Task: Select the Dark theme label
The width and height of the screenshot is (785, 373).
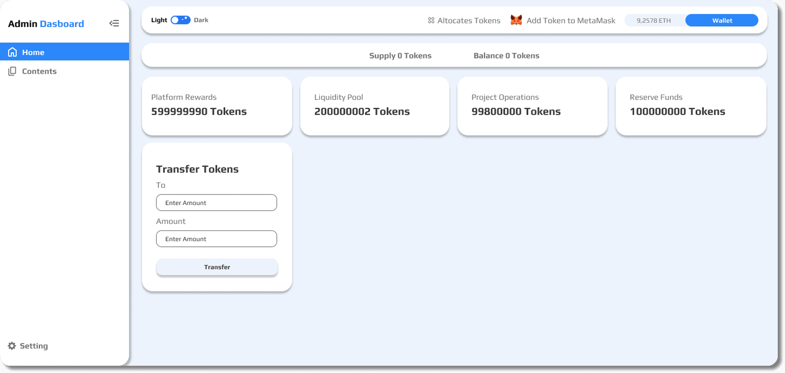Action: point(201,20)
